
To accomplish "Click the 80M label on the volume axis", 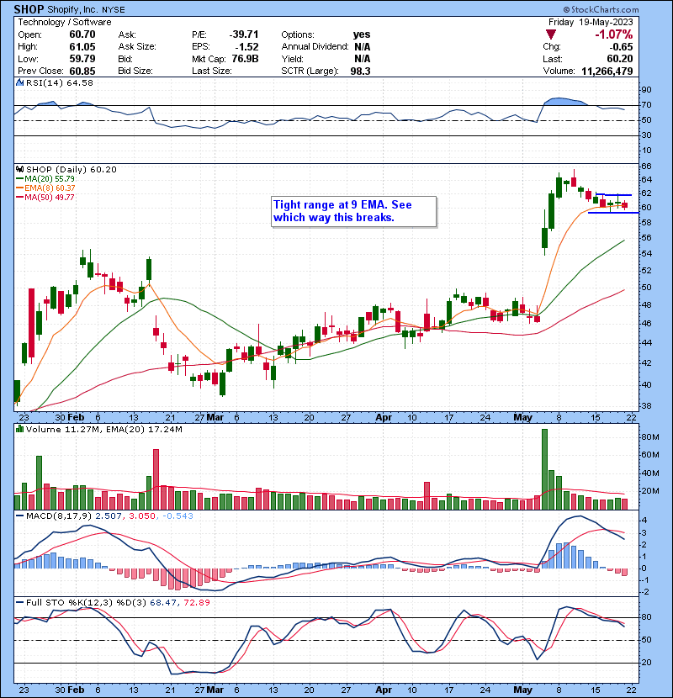I will (x=649, y=437).
